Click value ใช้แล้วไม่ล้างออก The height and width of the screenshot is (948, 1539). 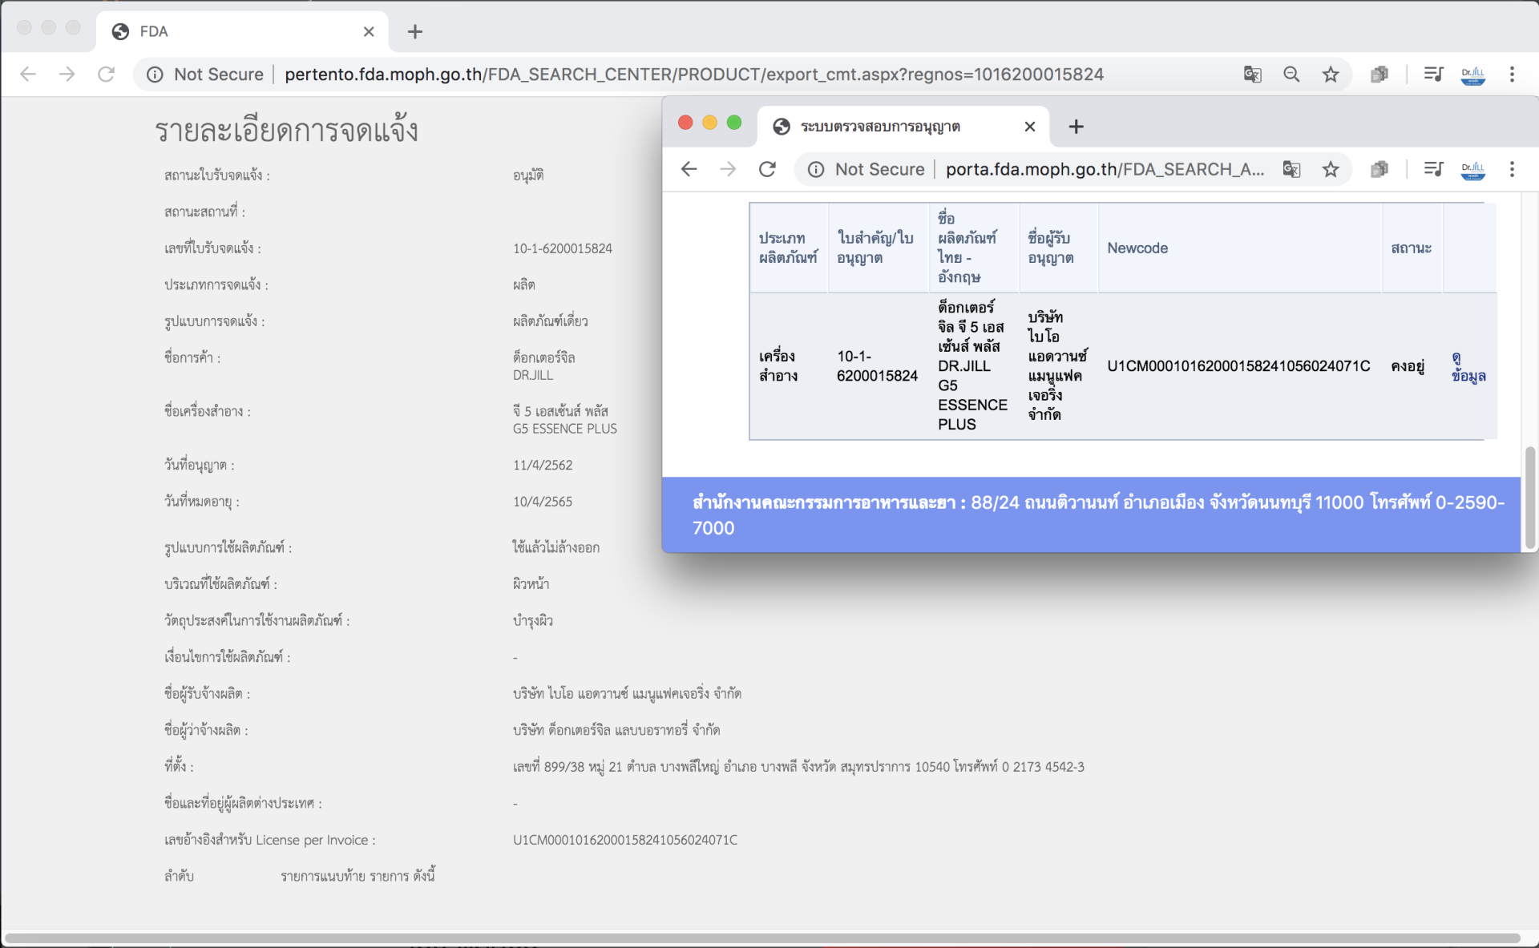point(556,547)
